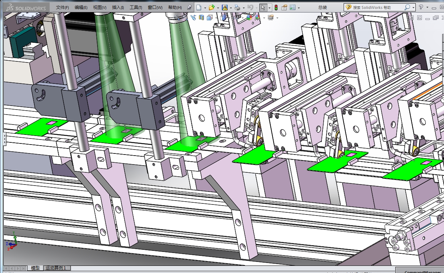The image size is (444, 273).
Task: Expand the collapsed left panel handle
Action: click(5, 139)
